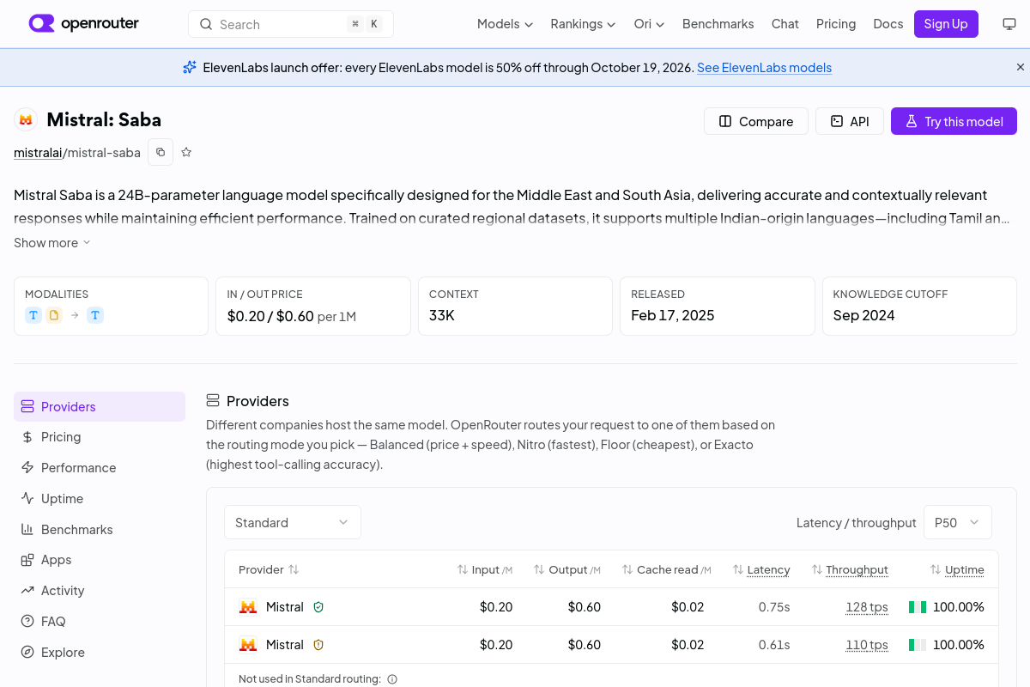Expand the description with Show more
1030x687 pixels.
(51, 243)
